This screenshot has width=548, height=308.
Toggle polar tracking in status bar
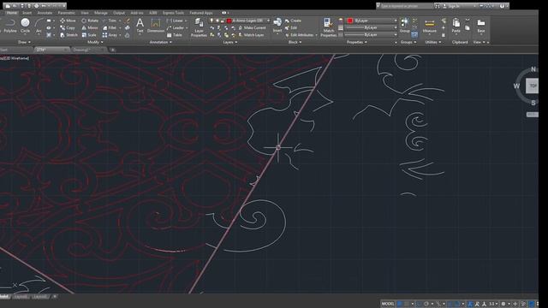(x=426, y=304)
